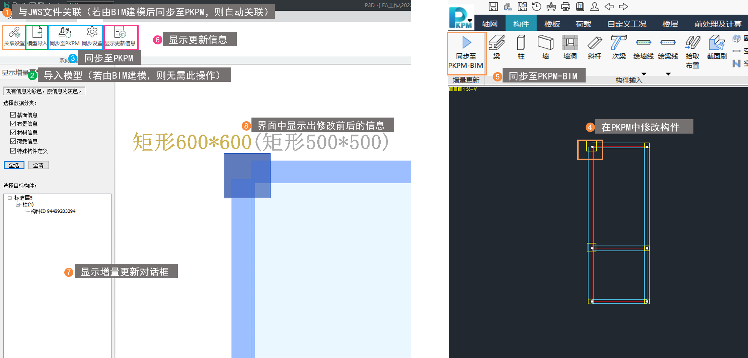
Task: Click the 增量更新 group label
Action: click(466, 80)
